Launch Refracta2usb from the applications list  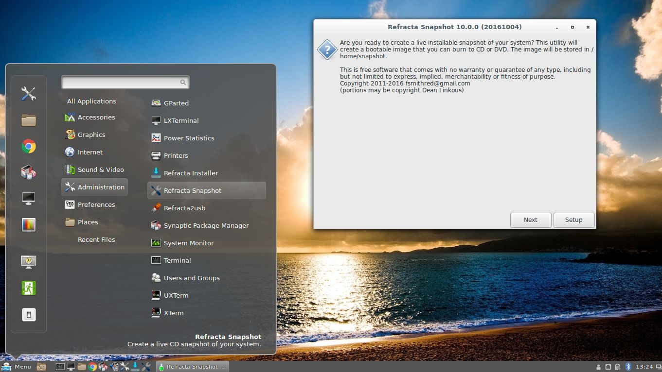206,208
